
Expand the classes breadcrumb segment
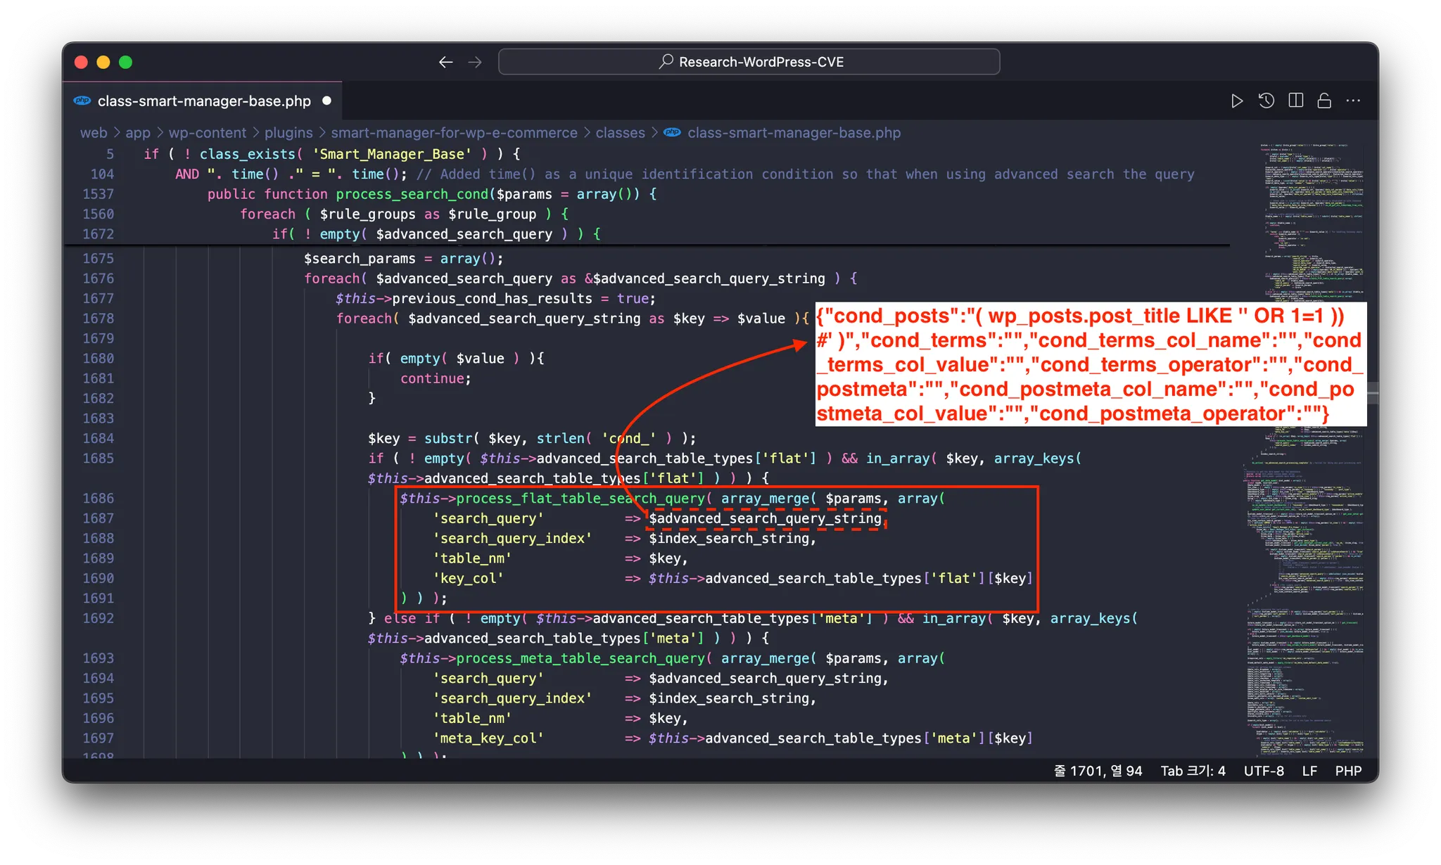click(620, 133)
